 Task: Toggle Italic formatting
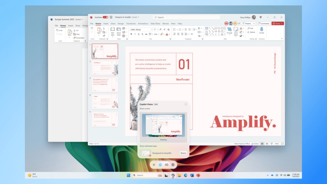pos(135,34)
